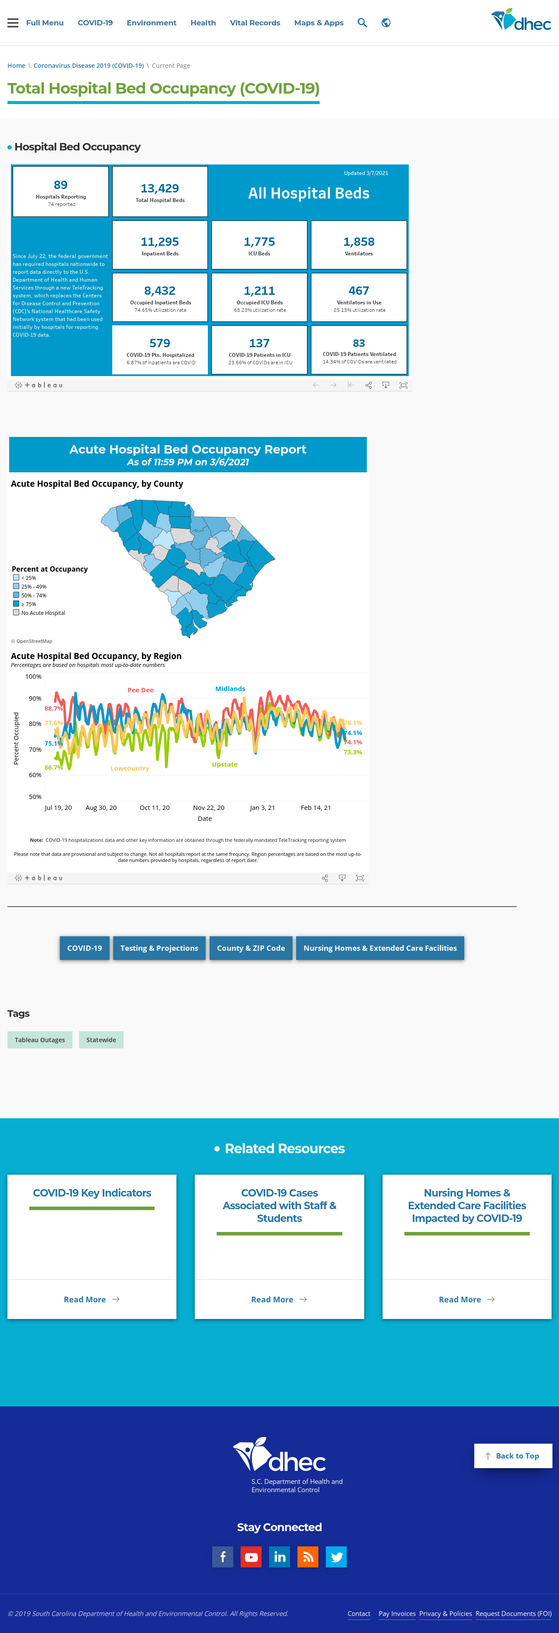The height and width of the screenshot is (1633, 559).
Task: Click Read More under COVID-19 Key Indicators
Action: pyautogui.click(x=92, y=1299)
